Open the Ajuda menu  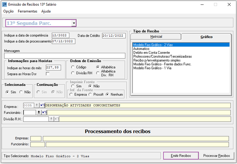pyautogui.click(x=46, y=11)
